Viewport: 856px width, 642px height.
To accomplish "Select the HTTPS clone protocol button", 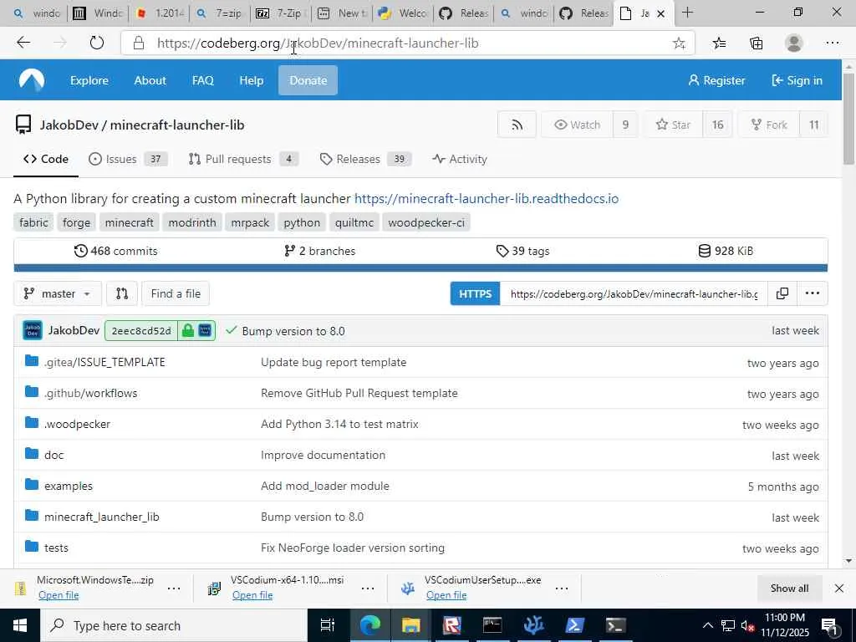I will click(475, 293).
